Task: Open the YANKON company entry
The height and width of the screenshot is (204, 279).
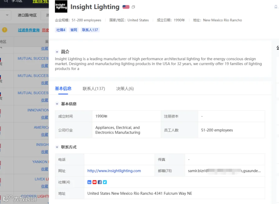Action: [40, 162]
